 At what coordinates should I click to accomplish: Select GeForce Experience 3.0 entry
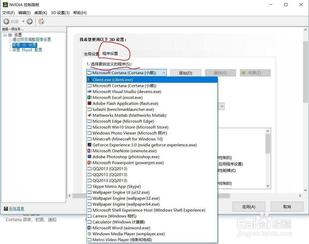[152, 145]
